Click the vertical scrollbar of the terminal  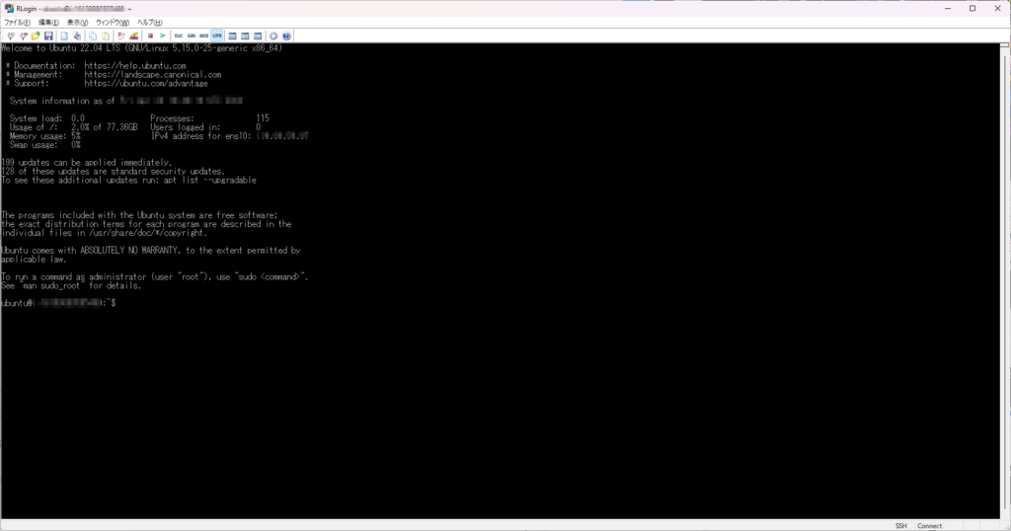pyautogui.click(x=1004, y=280)
